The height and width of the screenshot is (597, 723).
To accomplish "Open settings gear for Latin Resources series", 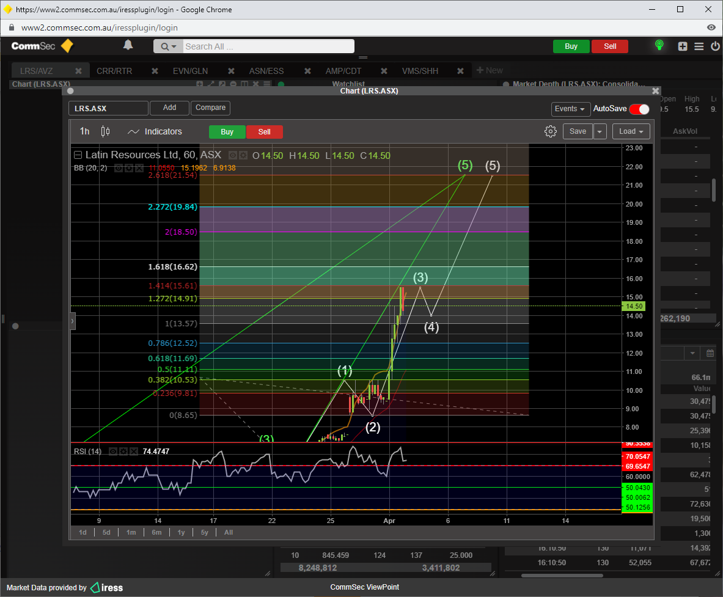I will [243, 155].
